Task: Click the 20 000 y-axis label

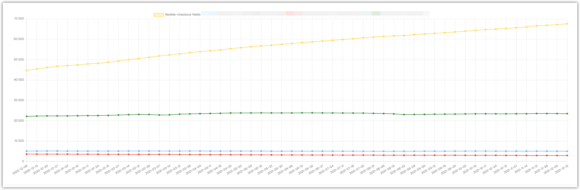Action: pos(19,121)
